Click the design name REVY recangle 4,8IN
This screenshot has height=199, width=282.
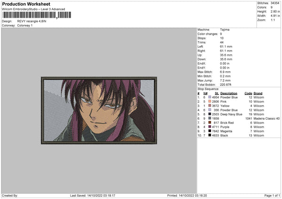pyautogui.click(x=31, y=21)
